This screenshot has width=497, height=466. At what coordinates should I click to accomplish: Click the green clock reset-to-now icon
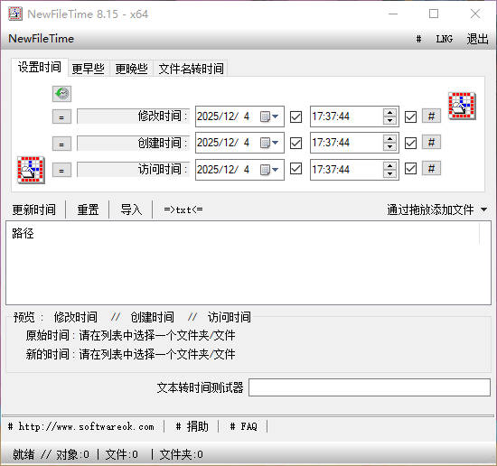(61, 94)
